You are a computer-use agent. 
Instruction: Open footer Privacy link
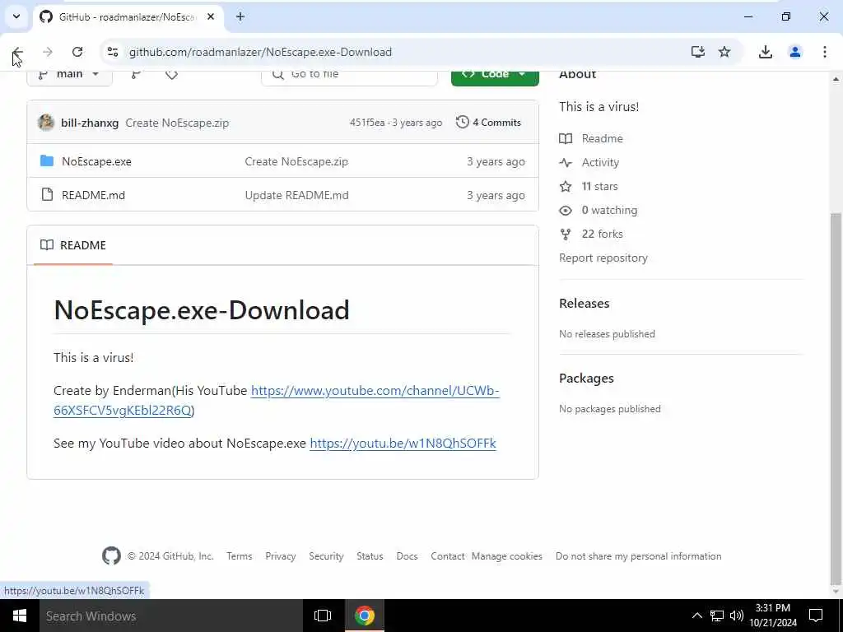[x=281, y=556]
